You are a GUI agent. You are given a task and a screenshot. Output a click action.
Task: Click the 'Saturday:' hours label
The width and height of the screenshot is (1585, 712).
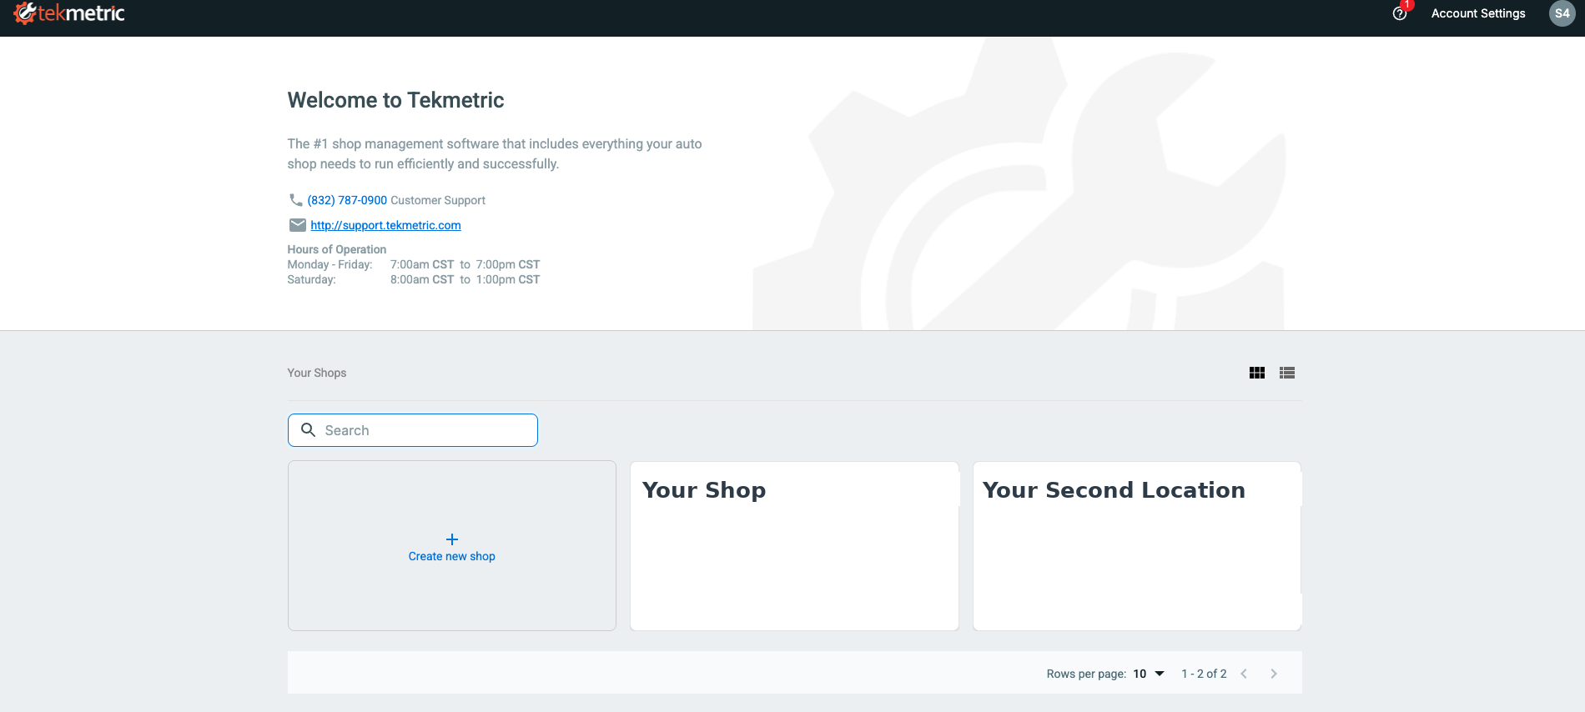click(x=312, y=279)
